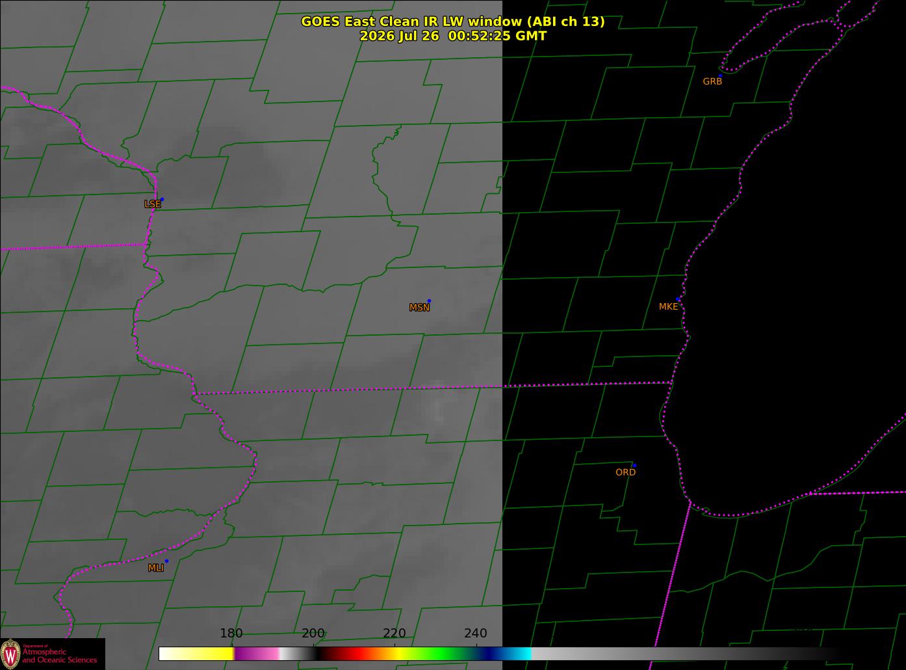Viewport: 906px width, 670px height.
Task: Click the MLI station marker dot
Action: (166, 561)
